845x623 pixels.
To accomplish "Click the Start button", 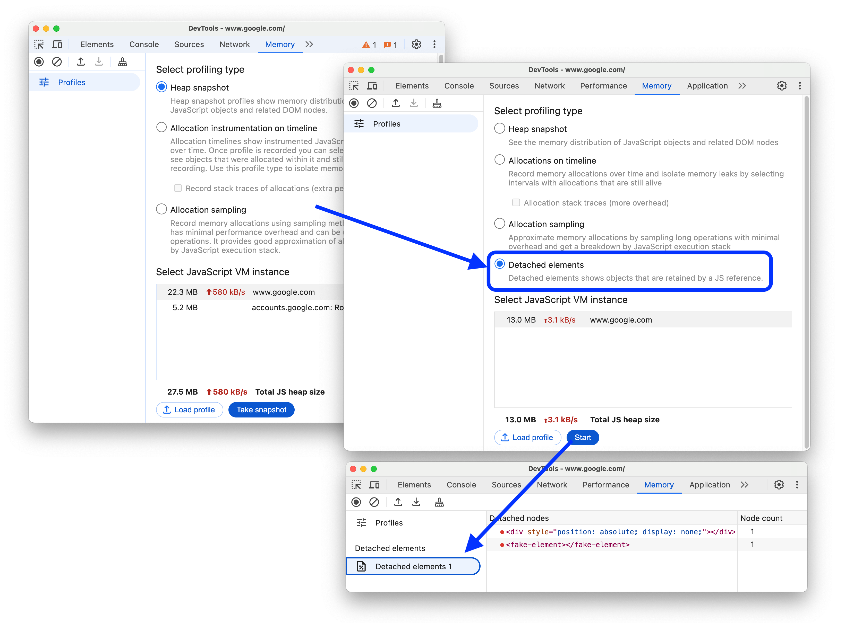I will pyautogui.click(x=583, y=437).
